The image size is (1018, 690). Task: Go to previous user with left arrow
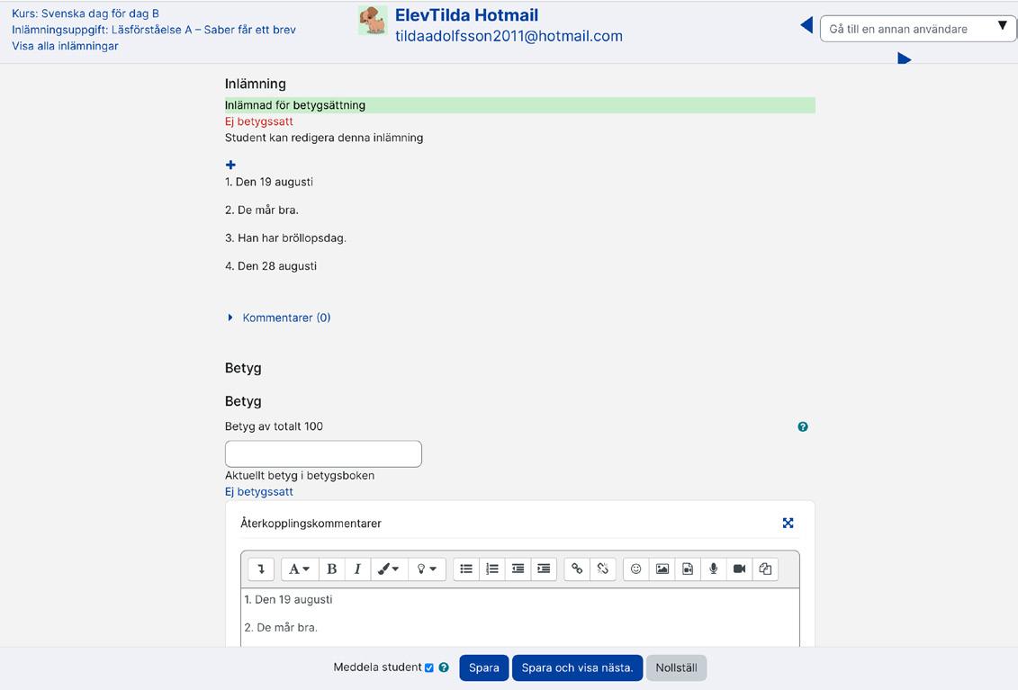(806, 25)
